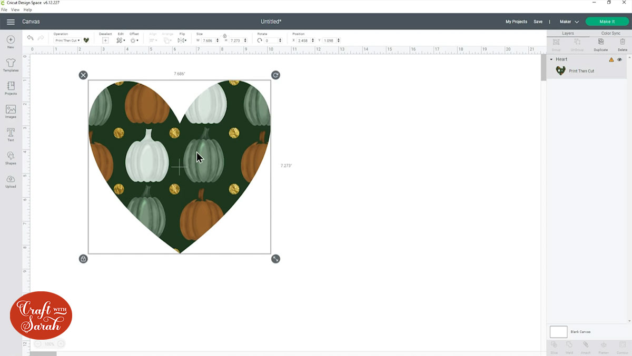This screenshot has width=632, height=356.
Task: Toggle the size aspect ratio lock
Action: 225,35
